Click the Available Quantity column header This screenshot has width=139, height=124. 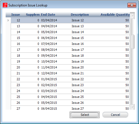click(x=115, y=15)
